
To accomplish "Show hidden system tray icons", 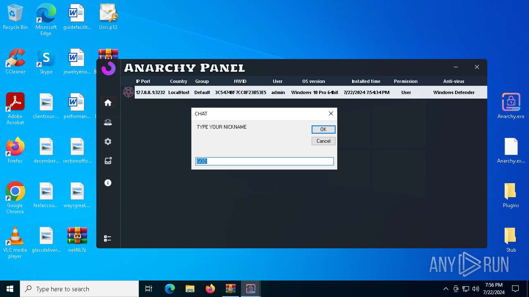I will point(446,289).
